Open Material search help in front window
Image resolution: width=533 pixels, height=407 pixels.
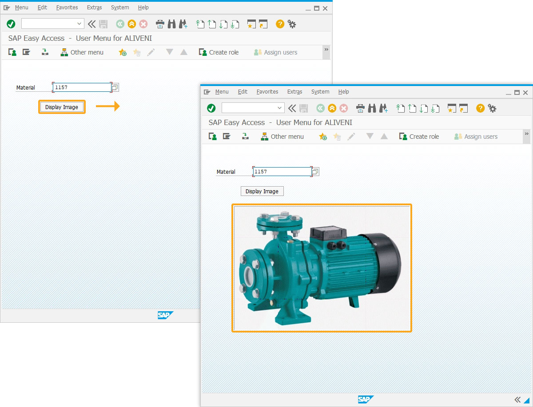point(316,172)
